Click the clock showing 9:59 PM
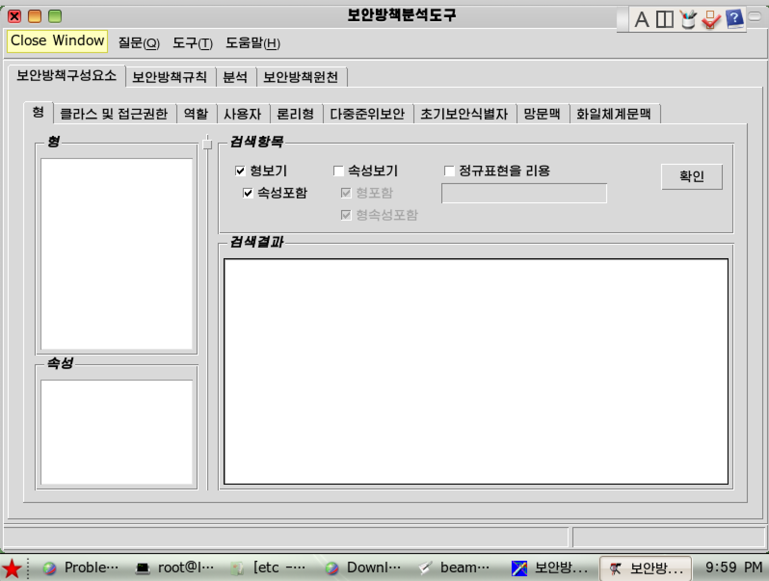This screenshot has width=769, height=581. coord(734,568)
